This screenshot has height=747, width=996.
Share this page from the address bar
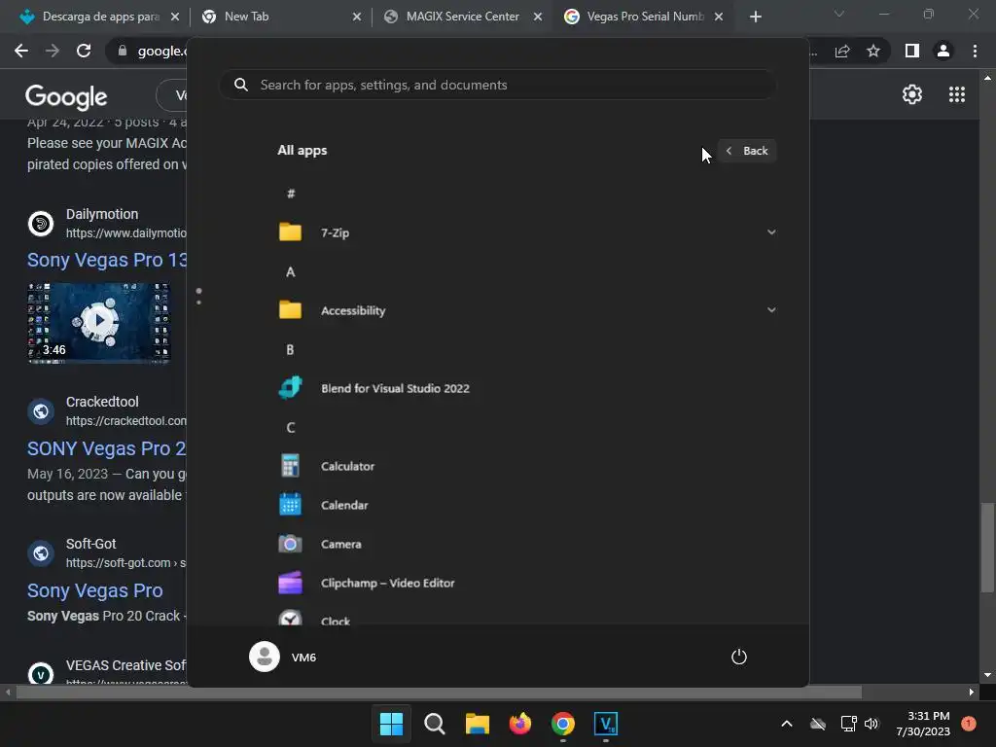pos(842,51)
